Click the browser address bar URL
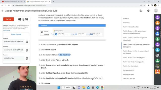The height and width of the screenshot is (90, 161). (30, 5)
